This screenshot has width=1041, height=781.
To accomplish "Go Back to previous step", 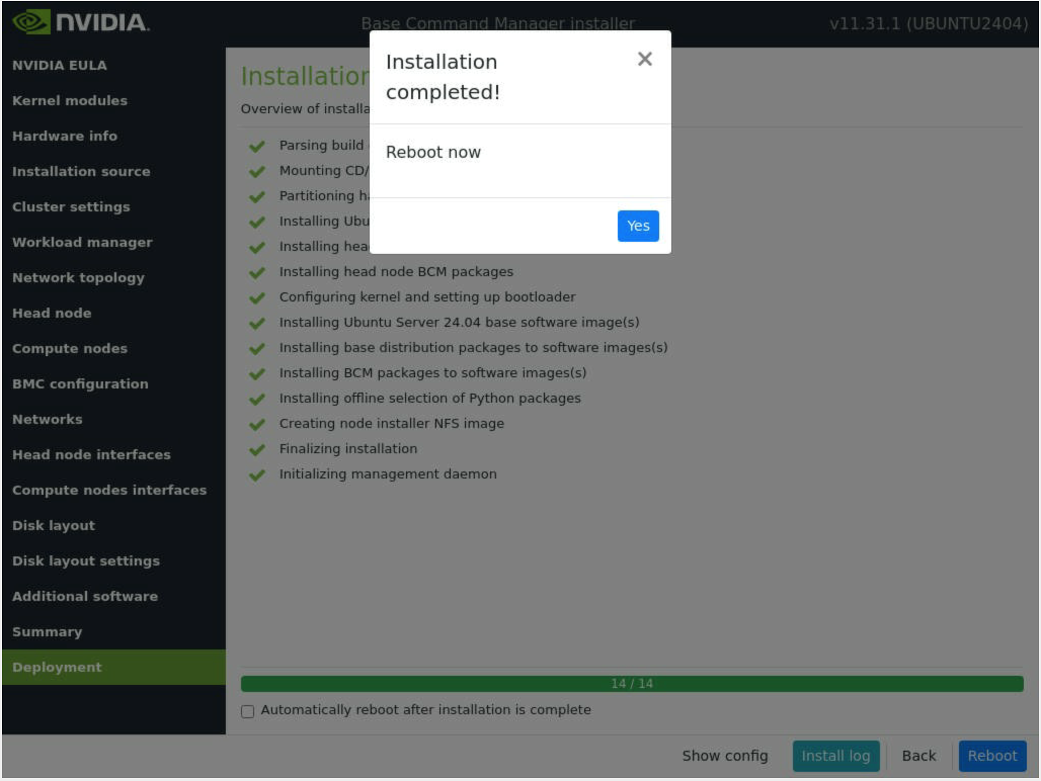I will pos(918,756).
